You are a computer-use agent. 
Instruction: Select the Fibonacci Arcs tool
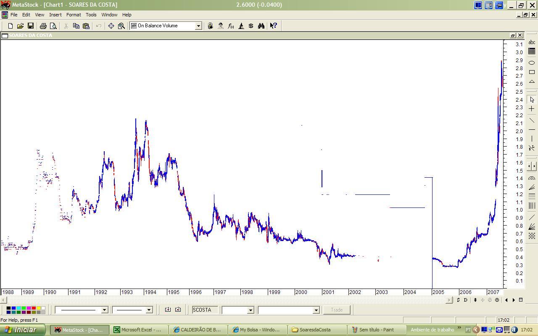[x=532, y=178]
